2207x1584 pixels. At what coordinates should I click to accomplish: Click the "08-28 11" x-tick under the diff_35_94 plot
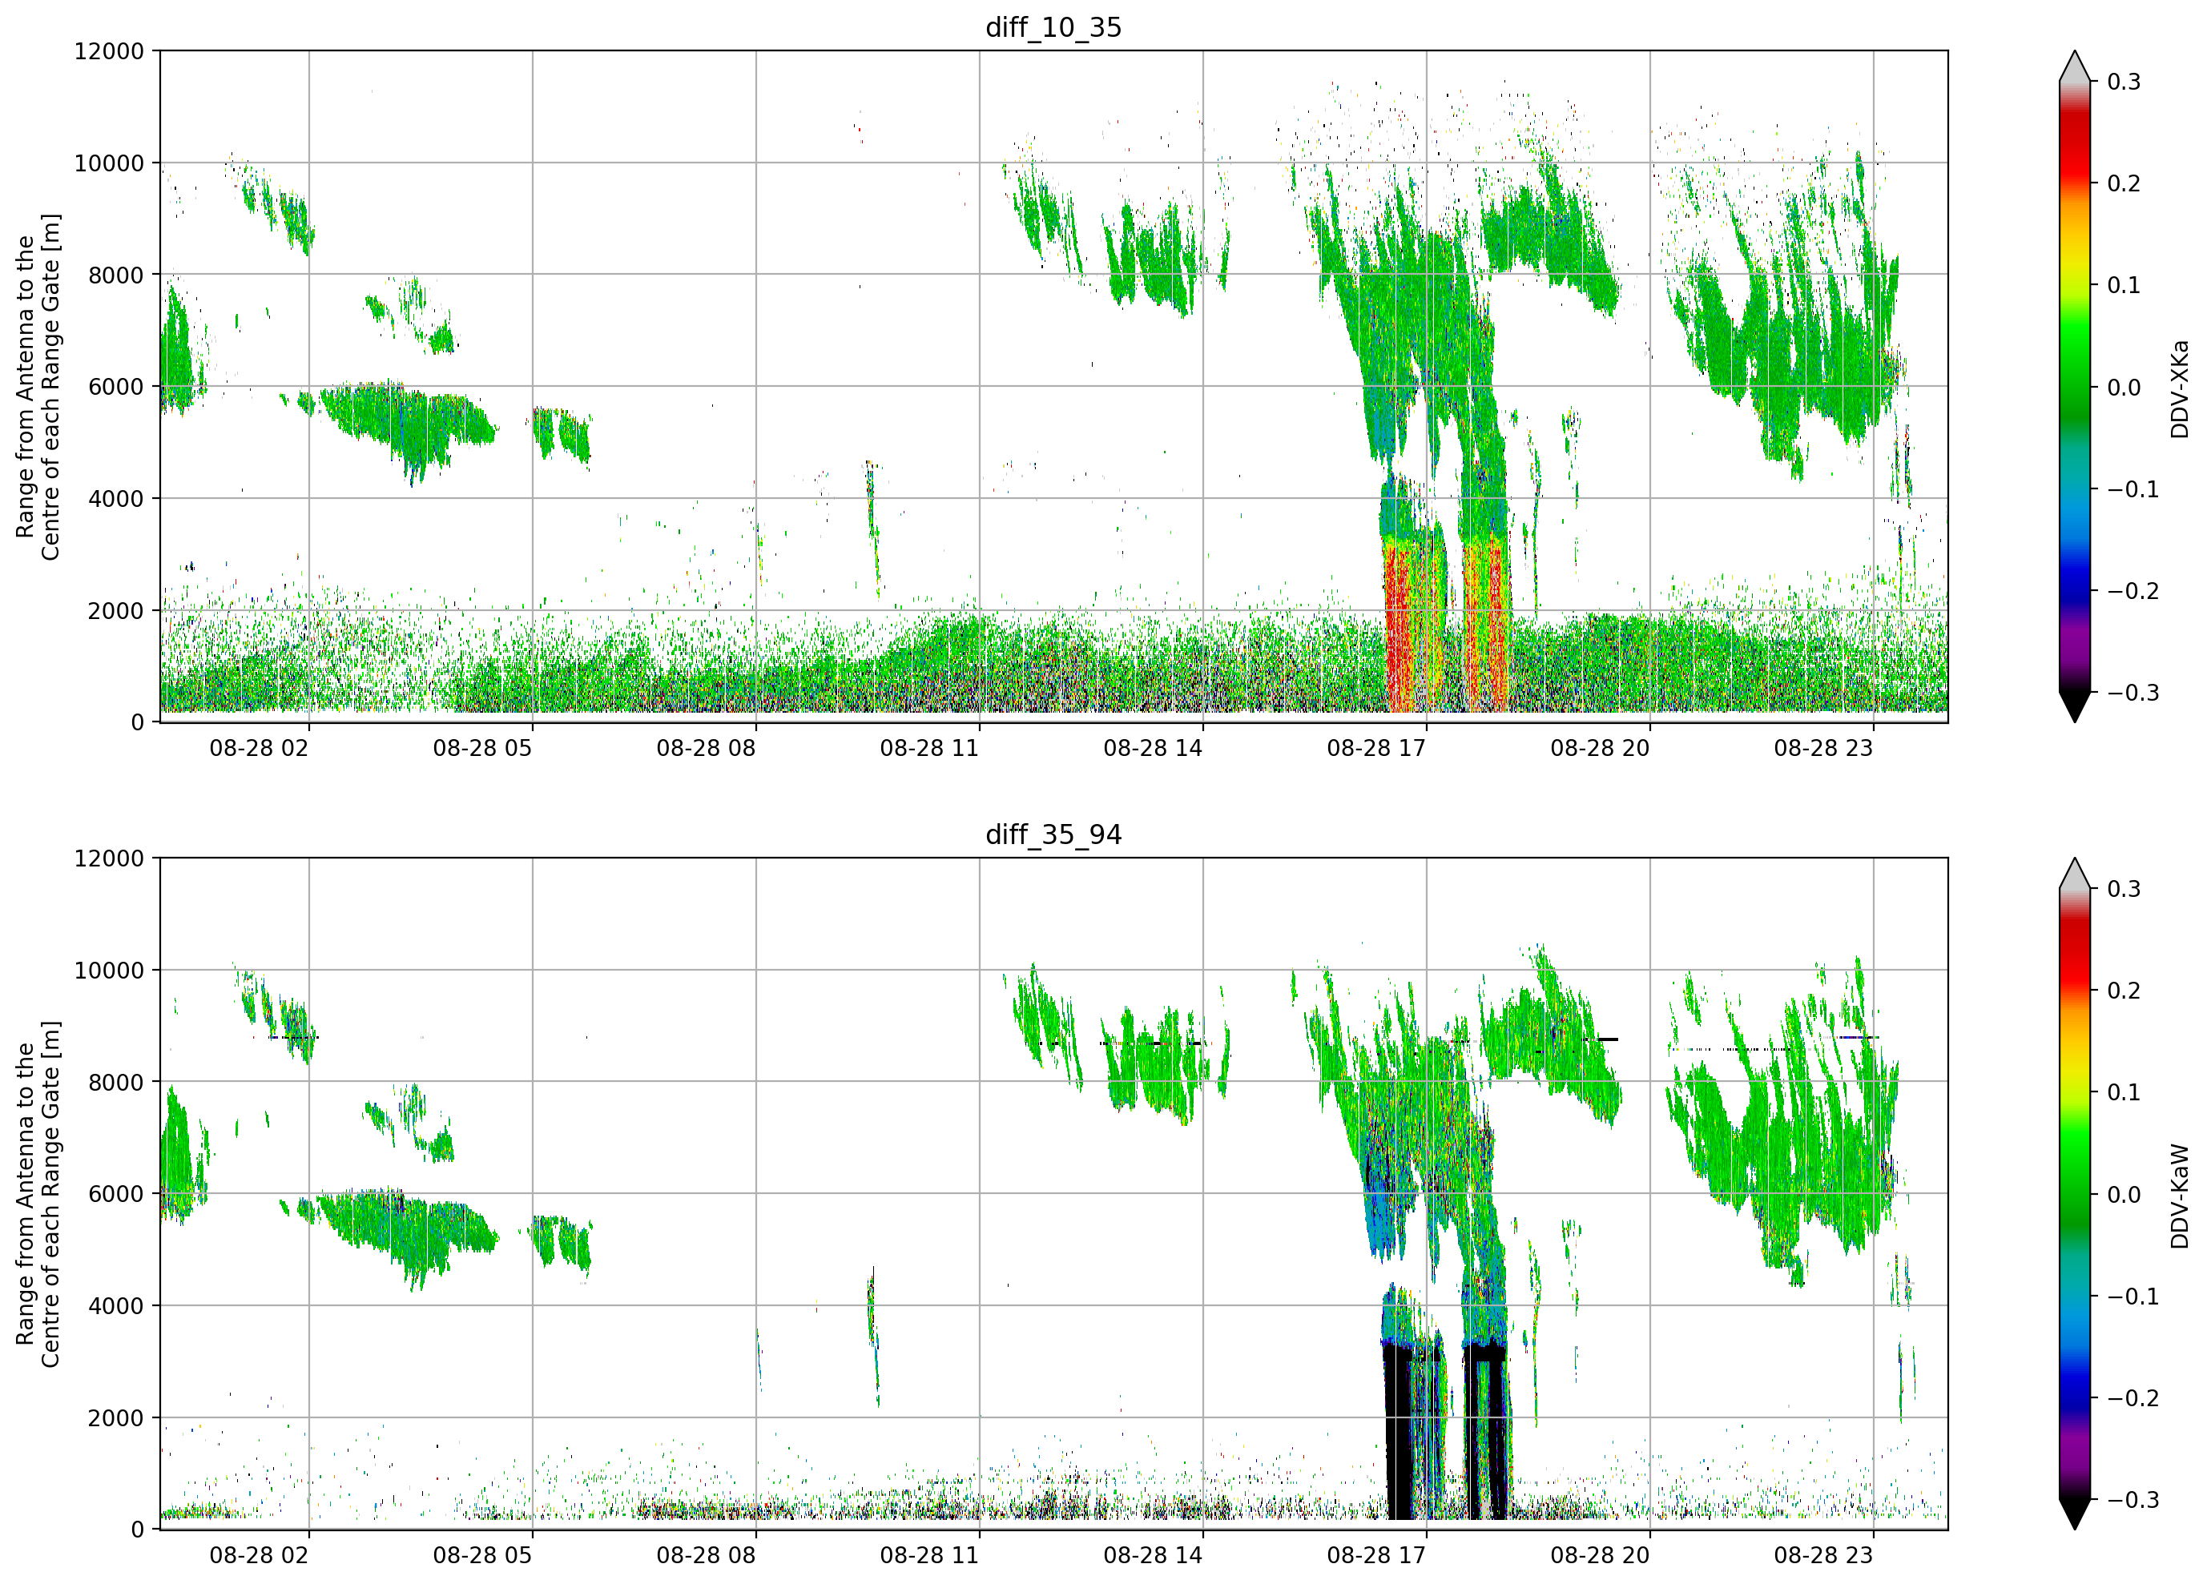[x=929, y=1556]
